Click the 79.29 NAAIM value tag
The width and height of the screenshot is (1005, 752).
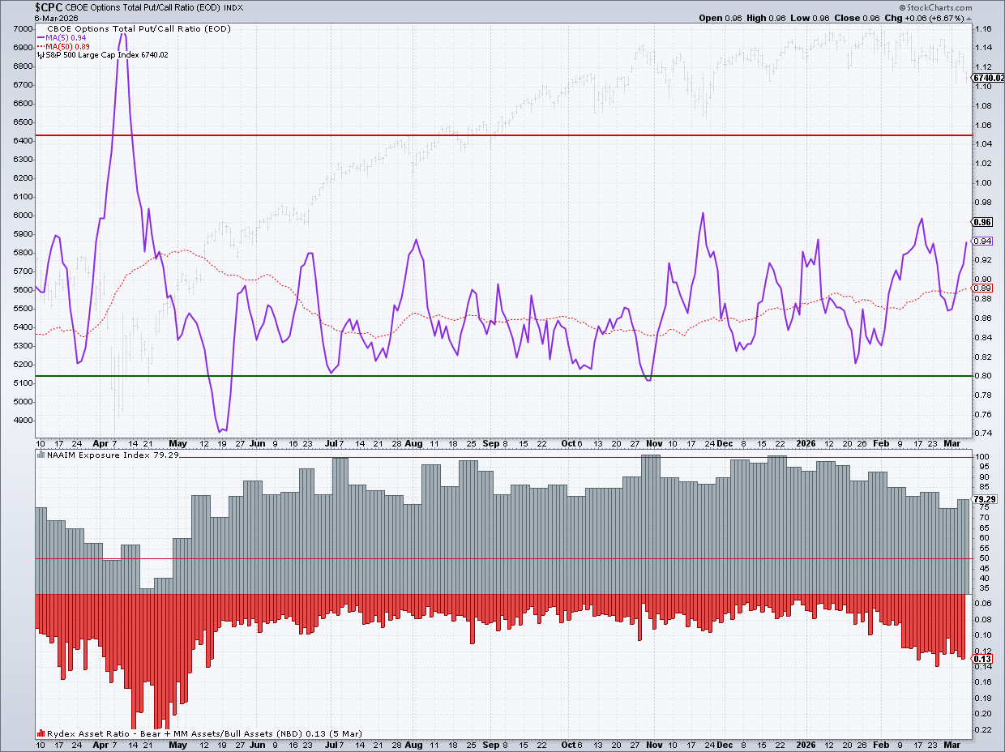click(x=983, y=499)
